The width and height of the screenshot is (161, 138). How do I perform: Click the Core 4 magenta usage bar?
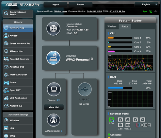pyautogui.click(x=120, y=51)
